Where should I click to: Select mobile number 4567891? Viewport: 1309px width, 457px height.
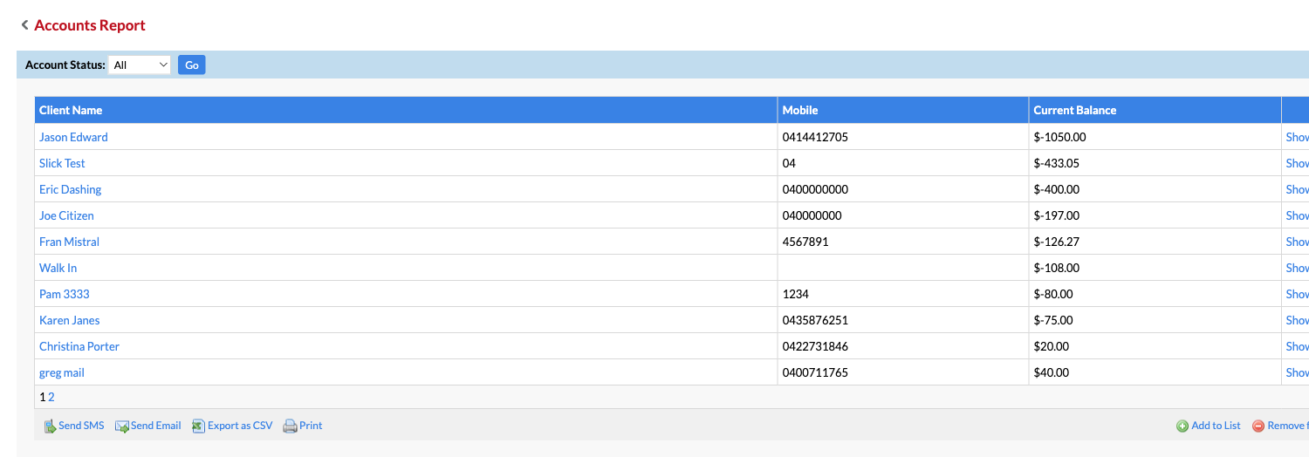pos(805,242)
